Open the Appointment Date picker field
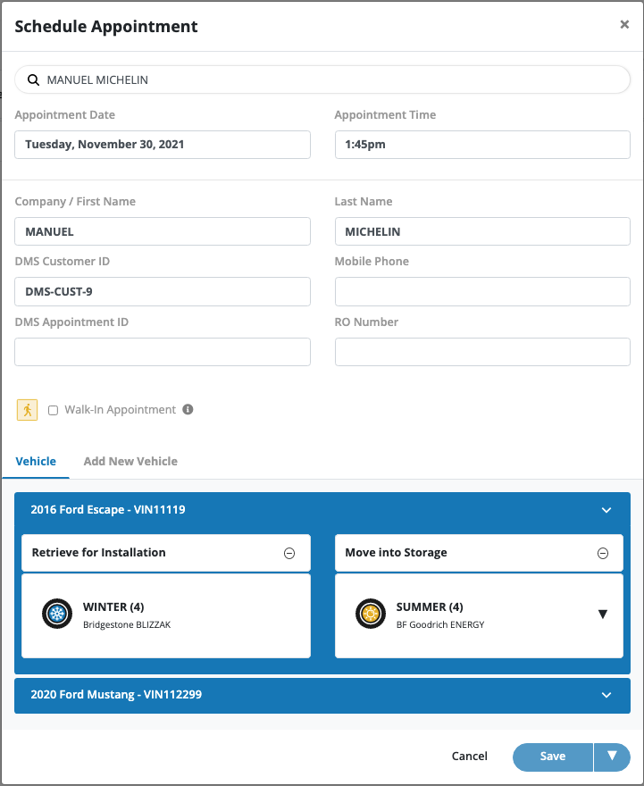 [x=163, y=145]
